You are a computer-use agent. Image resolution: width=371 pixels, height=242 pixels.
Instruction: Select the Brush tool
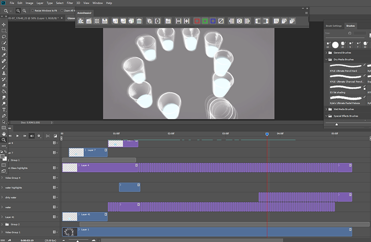point(4,67)
